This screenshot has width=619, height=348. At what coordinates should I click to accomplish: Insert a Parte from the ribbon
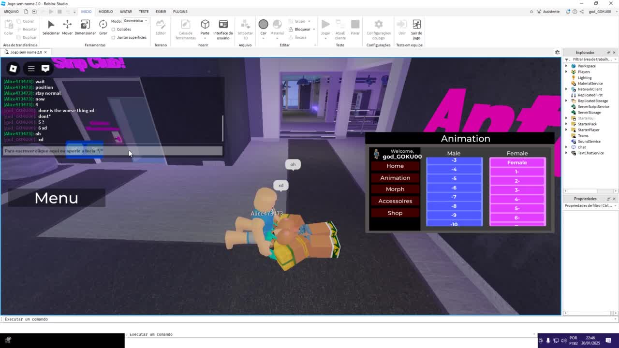pos(205,27)
